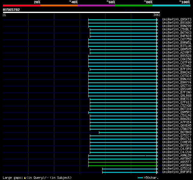Select the UniRef100_C4J9F8 label
Screen dimensions: 193x180
point(177,149)
